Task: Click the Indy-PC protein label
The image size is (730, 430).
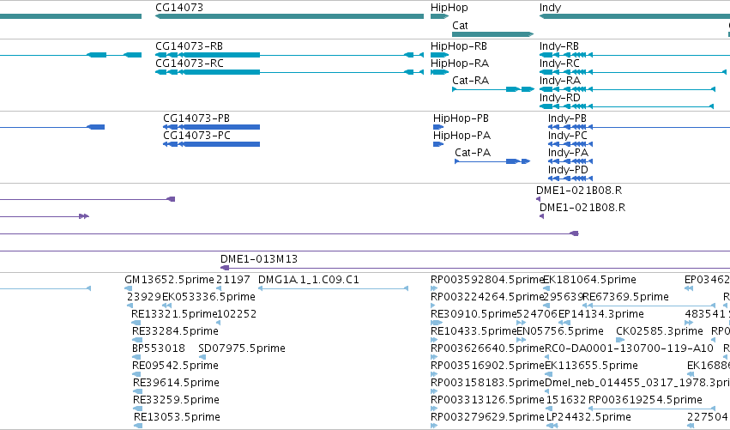Action: tap(568, 136)
